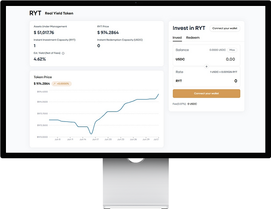
Task: Click the 0.0000 USDC balance text
Action: click(217, 50)
